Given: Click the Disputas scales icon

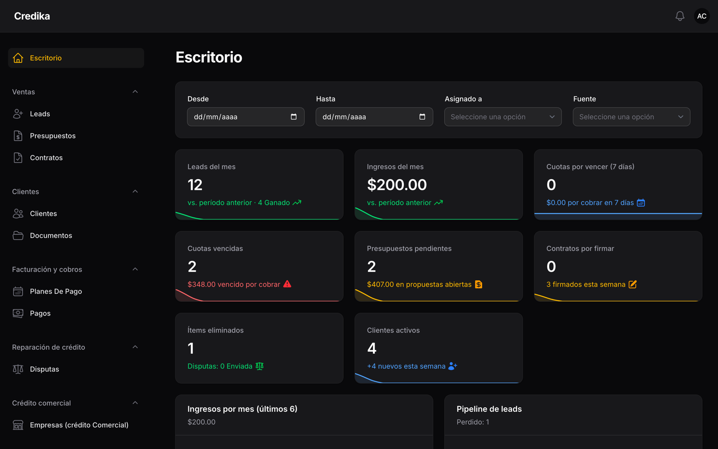Looking at the screenshot, I should click(x=18, y=369).
